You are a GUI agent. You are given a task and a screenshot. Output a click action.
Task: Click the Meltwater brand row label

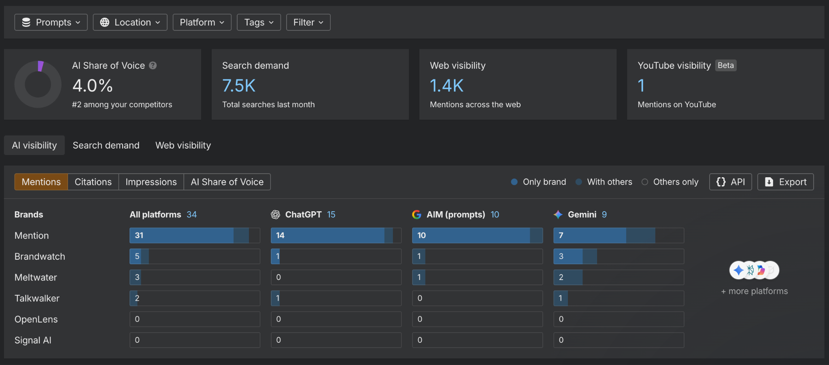(36, 278)
